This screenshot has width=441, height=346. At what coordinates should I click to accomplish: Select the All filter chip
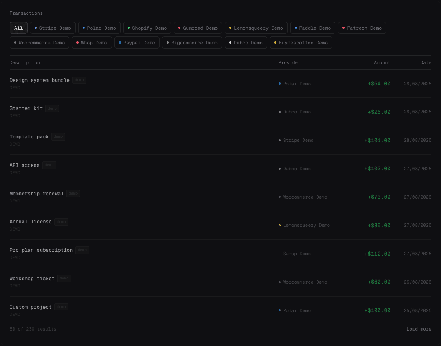[18, 28]
